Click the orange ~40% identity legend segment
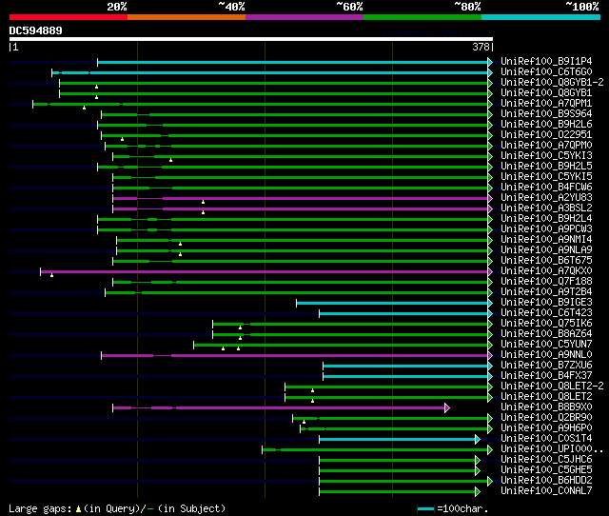Screen dimensions: 609x516 [x=187, y=17]
